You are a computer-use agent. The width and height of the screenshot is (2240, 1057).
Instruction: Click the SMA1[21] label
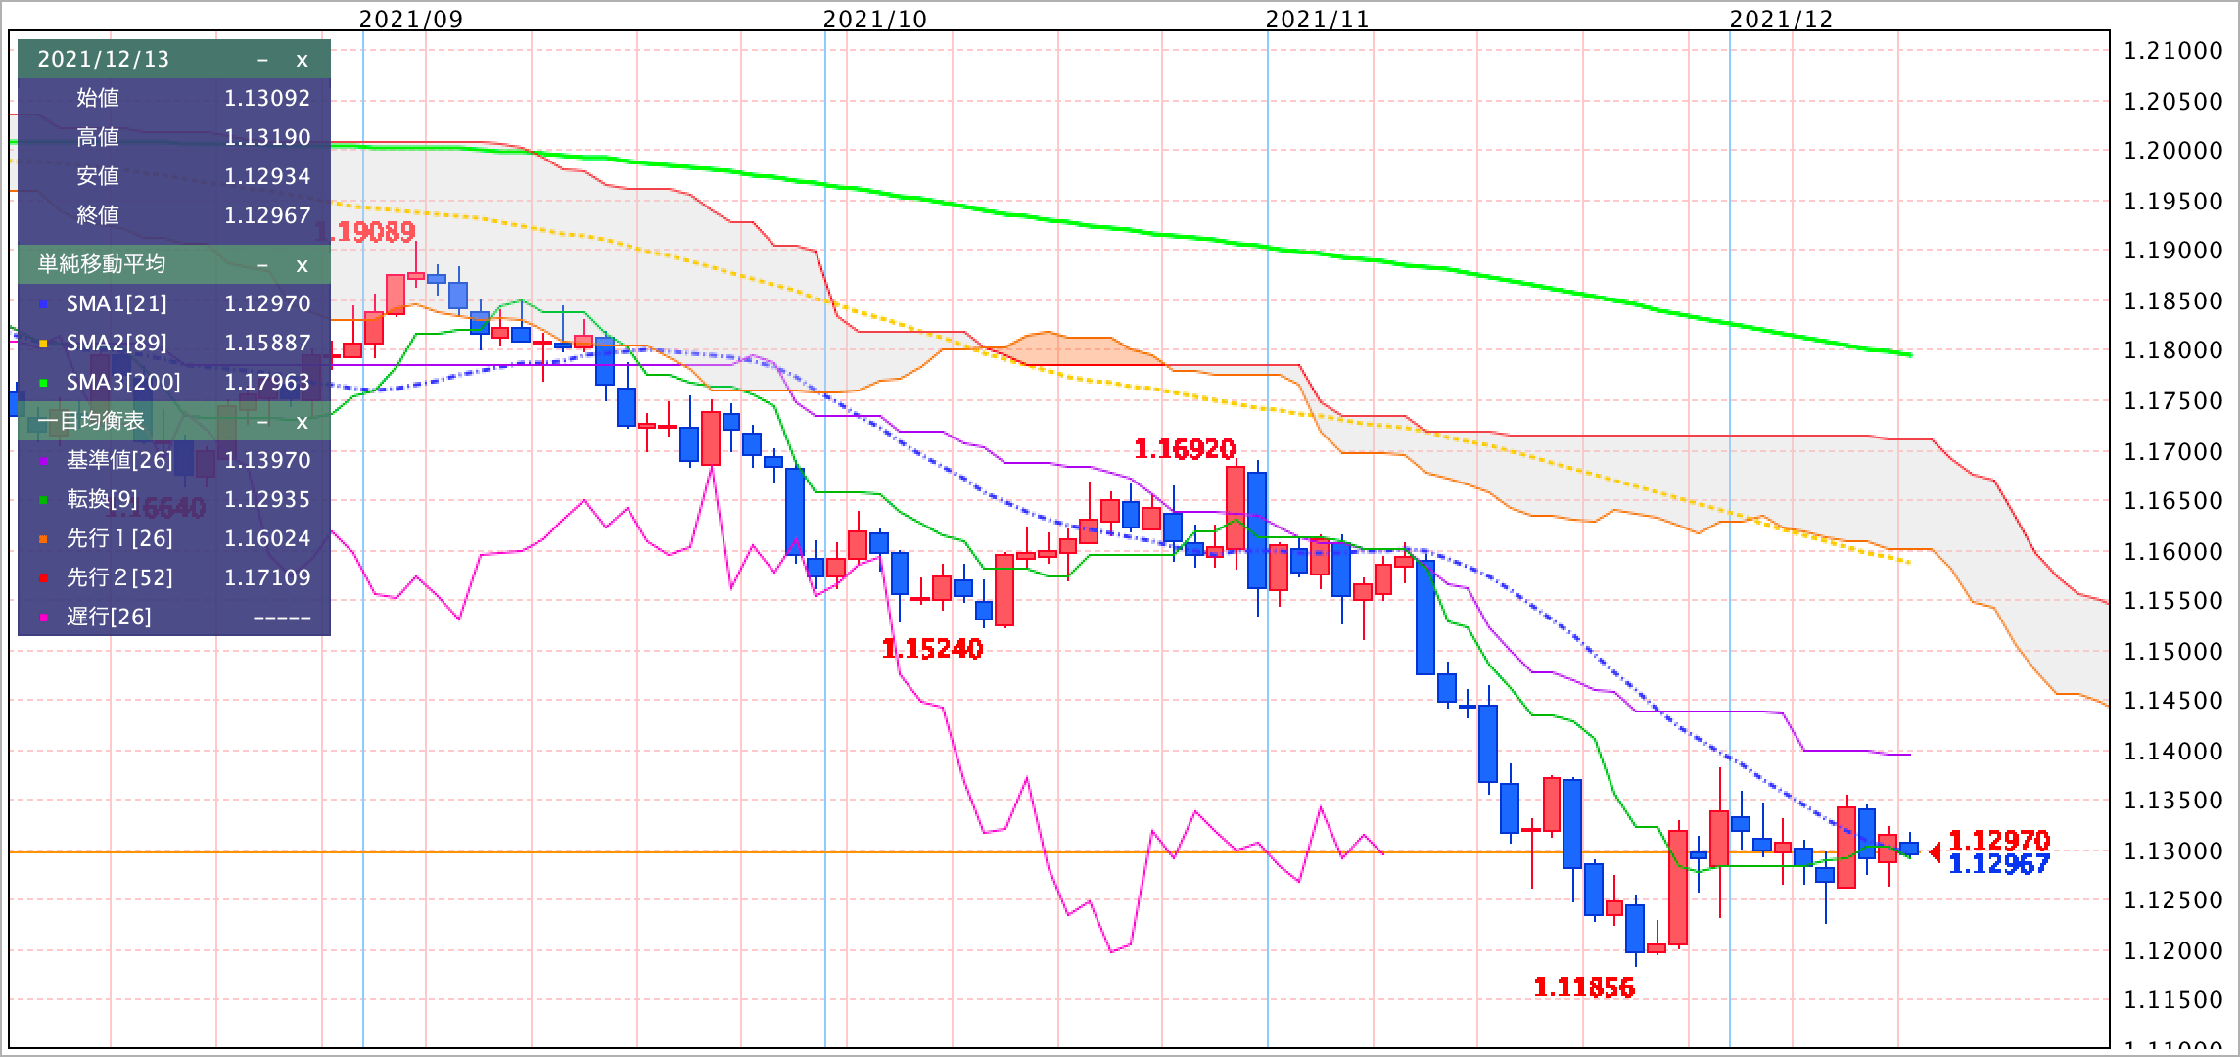[117, 304]
